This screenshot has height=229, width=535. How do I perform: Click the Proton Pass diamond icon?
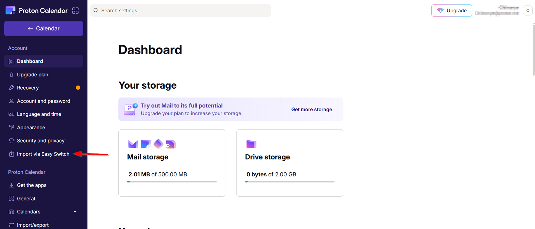click(x=158, y=144)
